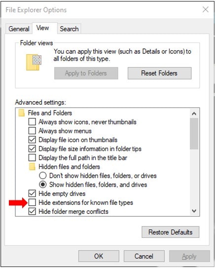Click the Files and Folders tree label

click(x=50, y=113)
